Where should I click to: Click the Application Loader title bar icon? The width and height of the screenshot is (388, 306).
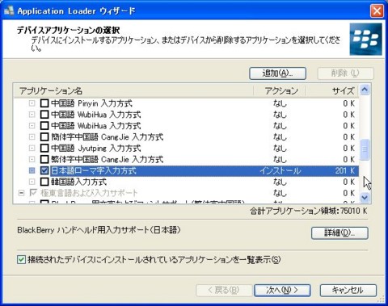pos(9,10)
